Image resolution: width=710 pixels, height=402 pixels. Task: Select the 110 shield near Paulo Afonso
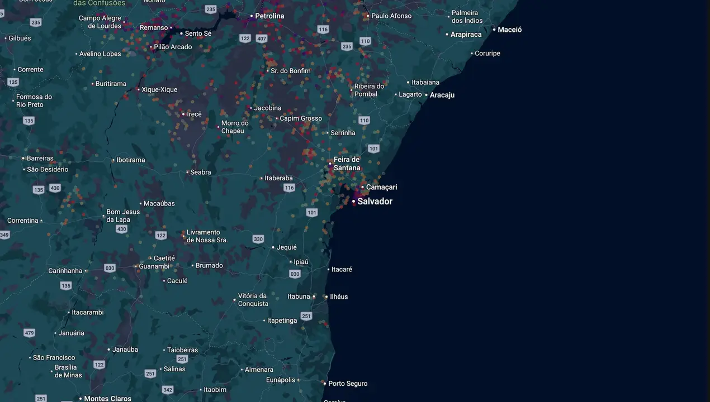coord(365,41)
